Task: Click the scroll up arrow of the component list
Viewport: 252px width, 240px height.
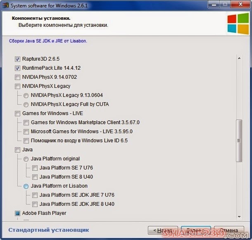Action: (x=239, y=58)
